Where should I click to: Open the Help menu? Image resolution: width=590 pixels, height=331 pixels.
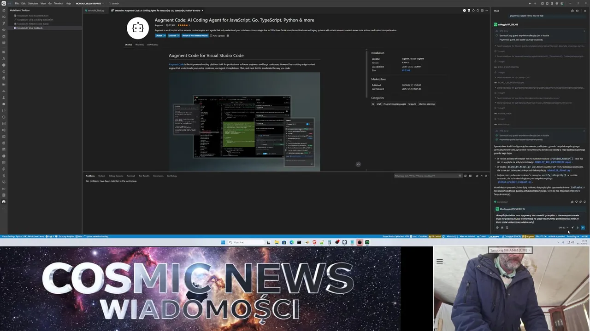coord(68,3)
